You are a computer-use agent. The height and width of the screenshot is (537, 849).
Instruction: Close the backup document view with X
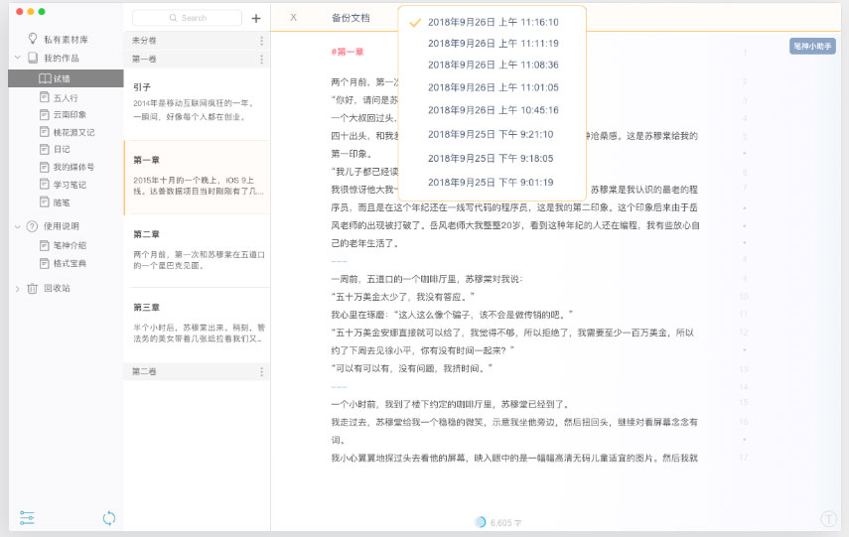293,17
